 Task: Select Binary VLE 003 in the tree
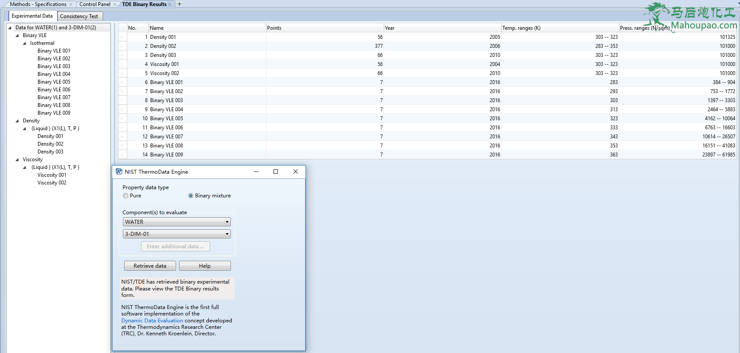(54, 66)
